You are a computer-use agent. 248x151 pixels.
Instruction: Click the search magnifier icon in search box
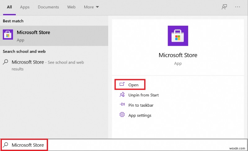click(x=6, y=145)
